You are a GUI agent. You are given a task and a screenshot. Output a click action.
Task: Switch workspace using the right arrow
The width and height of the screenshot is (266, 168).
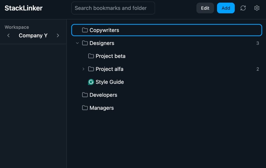(58, 35)
